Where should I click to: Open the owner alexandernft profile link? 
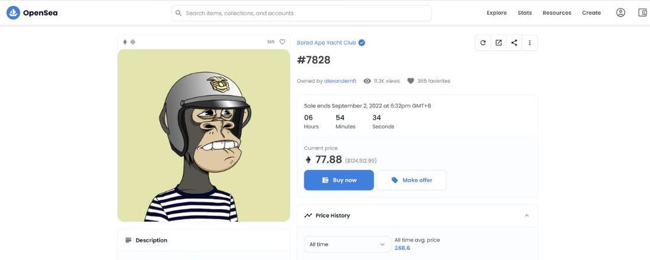click(340, 81)
